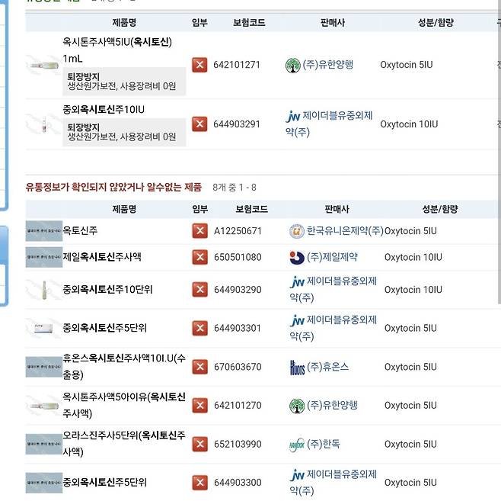501x501 pixels.
Task: Click JW logo beside code 644903301
Action: (x=297, y=320)
